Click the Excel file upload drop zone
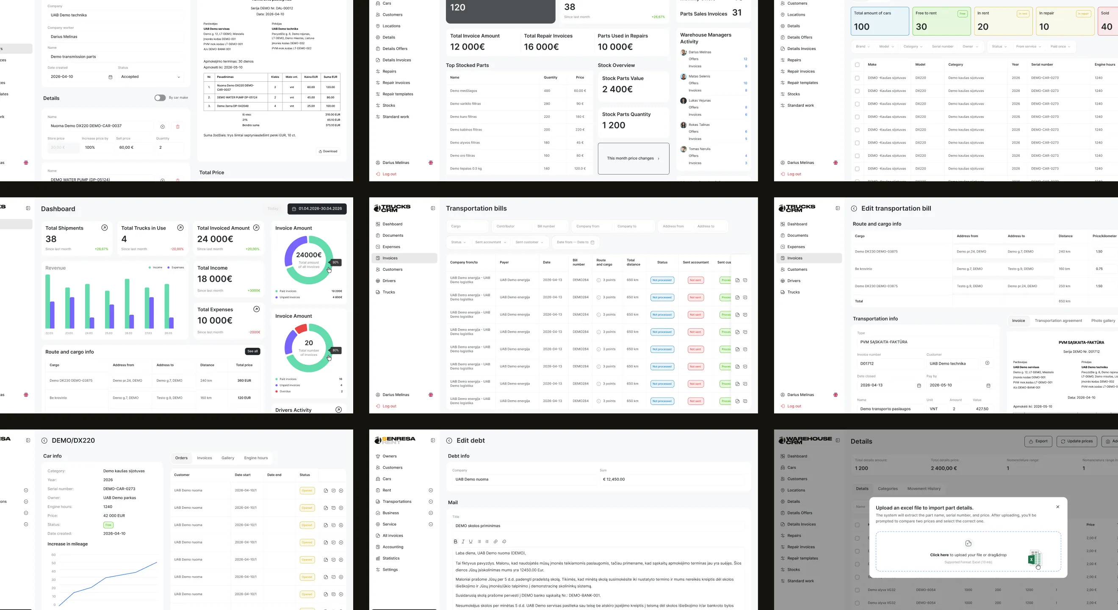The height and width of the screenshot is (610, 1118). tap(968, 552)
